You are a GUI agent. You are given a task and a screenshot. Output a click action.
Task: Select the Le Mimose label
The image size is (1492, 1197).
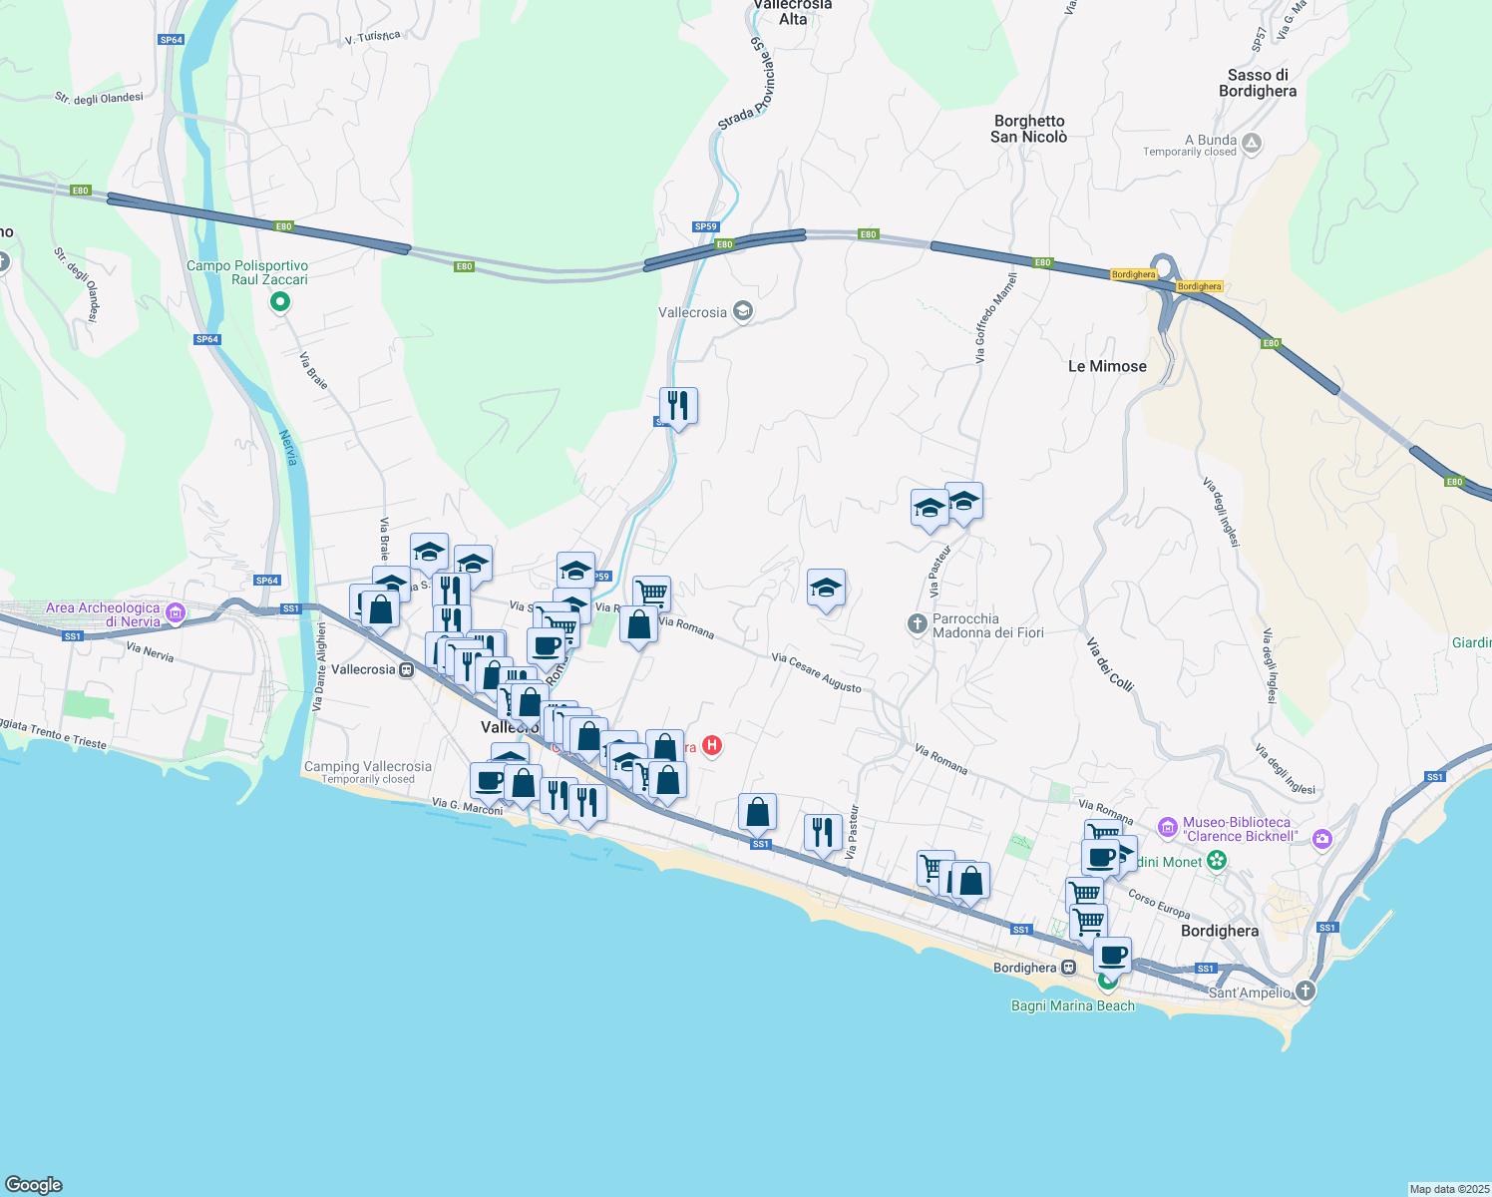click(x=1107, y=366)
